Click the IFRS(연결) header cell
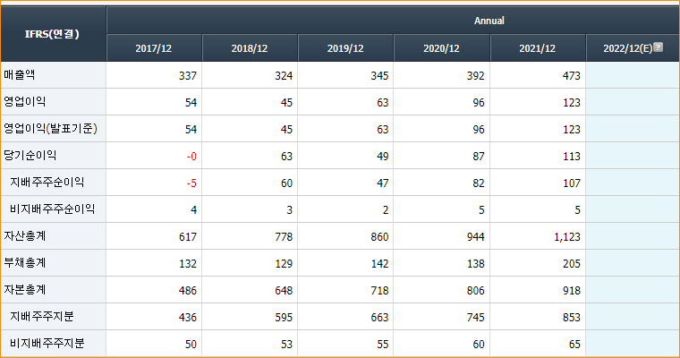This screenshot has height=358, width=680. 53,34
